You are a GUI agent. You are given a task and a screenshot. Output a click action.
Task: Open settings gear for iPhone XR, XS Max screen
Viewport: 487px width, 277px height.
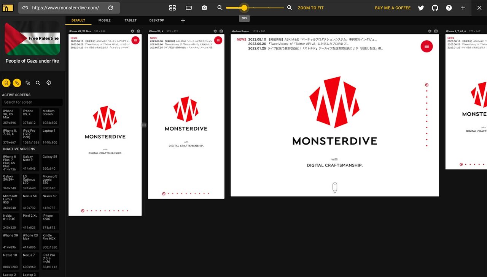[x=132, y=31]
